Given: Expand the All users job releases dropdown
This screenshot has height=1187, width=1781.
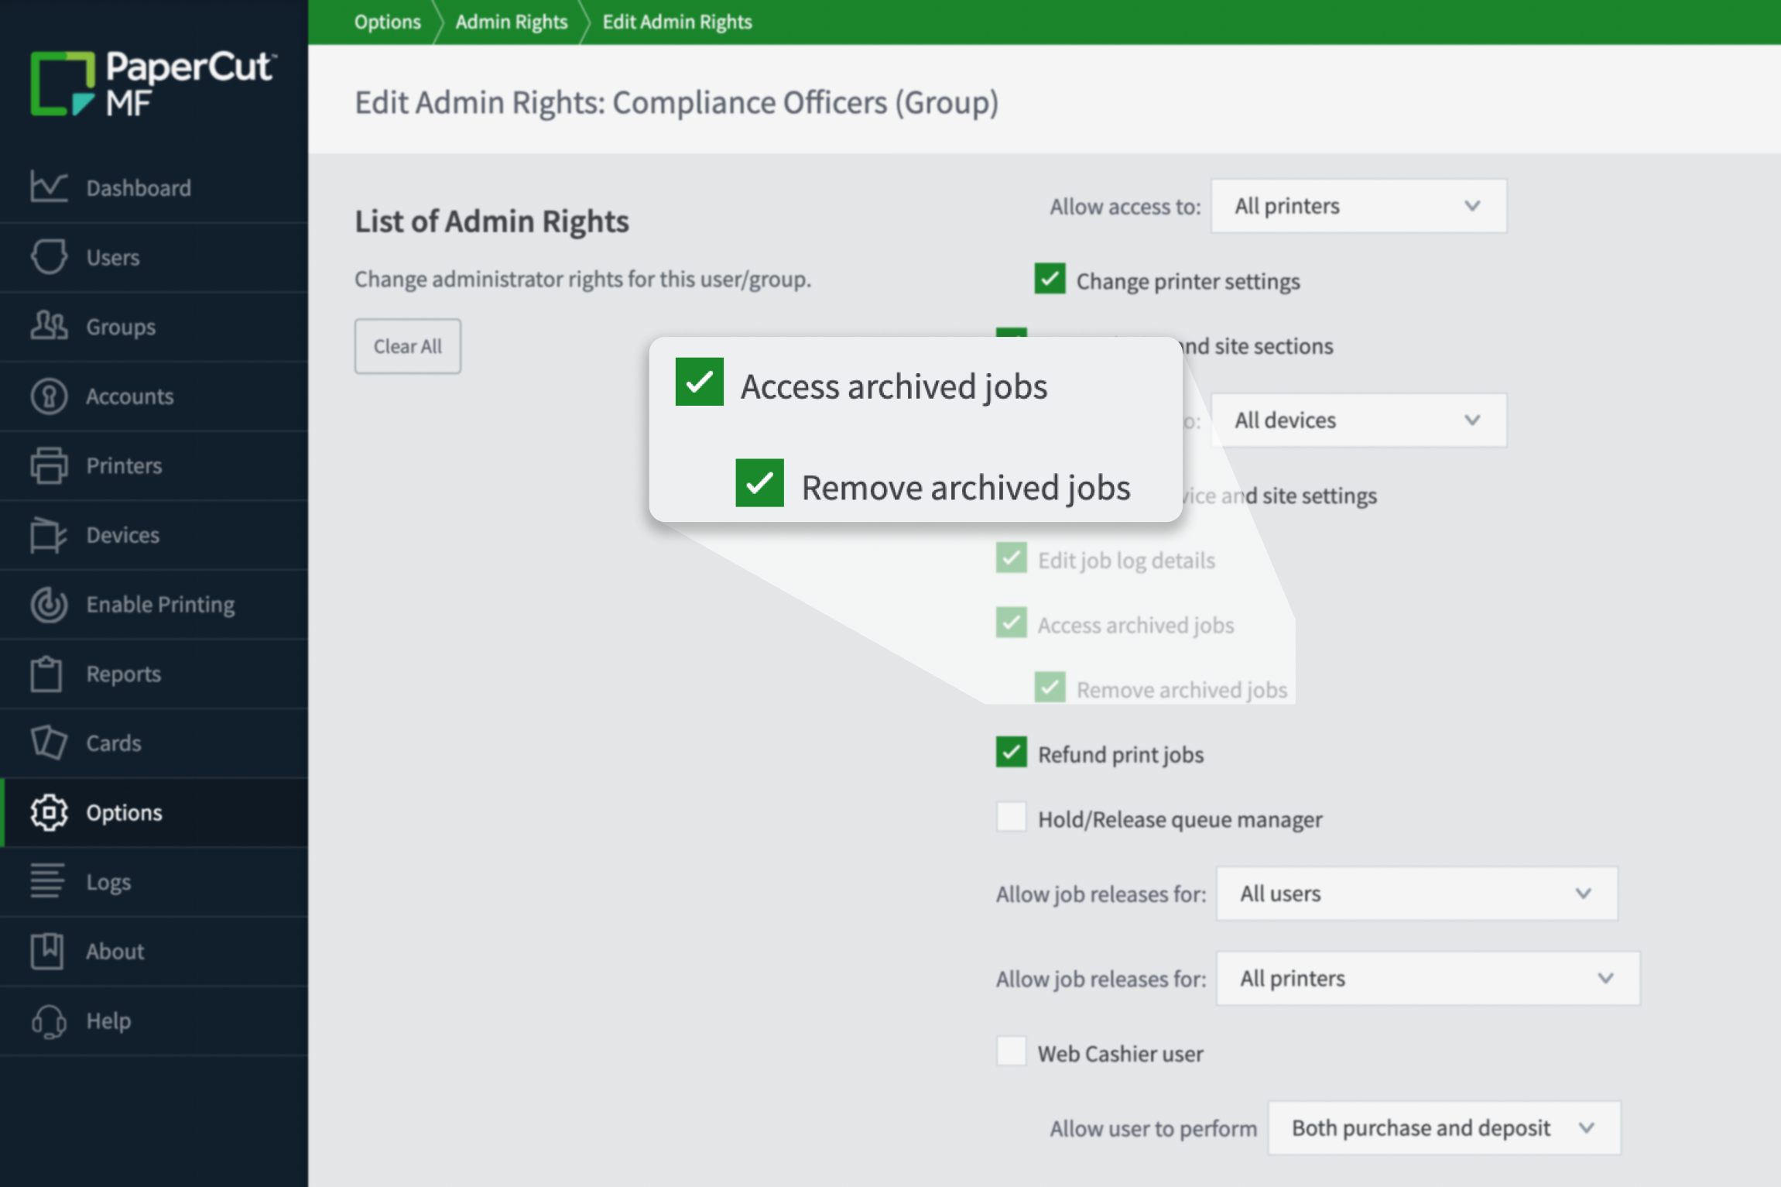Looking at the screenshot, I should pyautogui.click(x=1416, y=894).
